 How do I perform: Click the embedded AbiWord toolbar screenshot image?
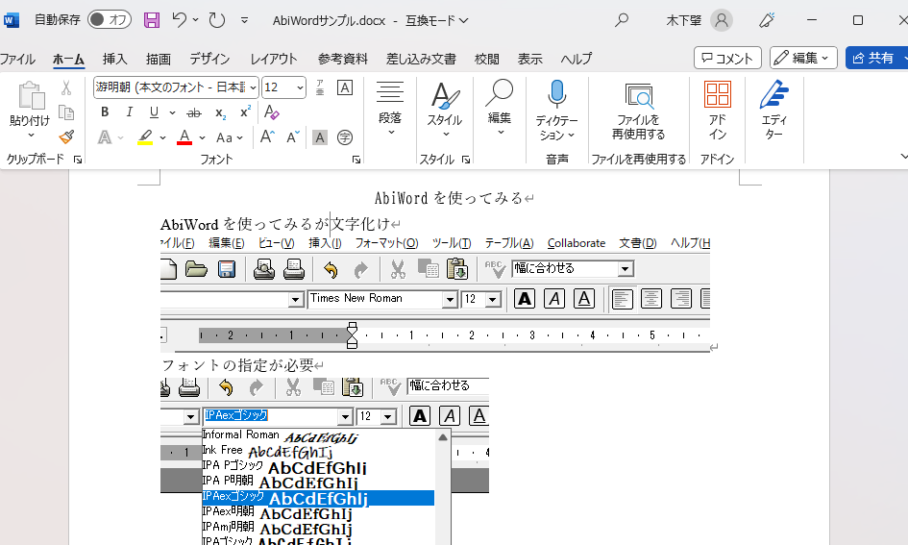(x=435, y=293)
